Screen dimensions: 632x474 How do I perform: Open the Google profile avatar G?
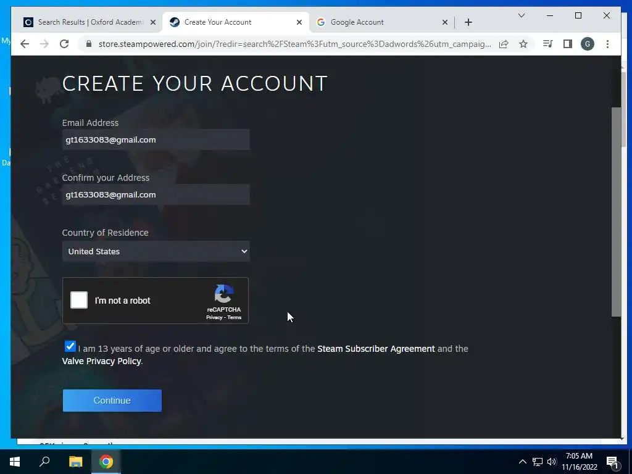pyautogui.click(x=588, y=44)
